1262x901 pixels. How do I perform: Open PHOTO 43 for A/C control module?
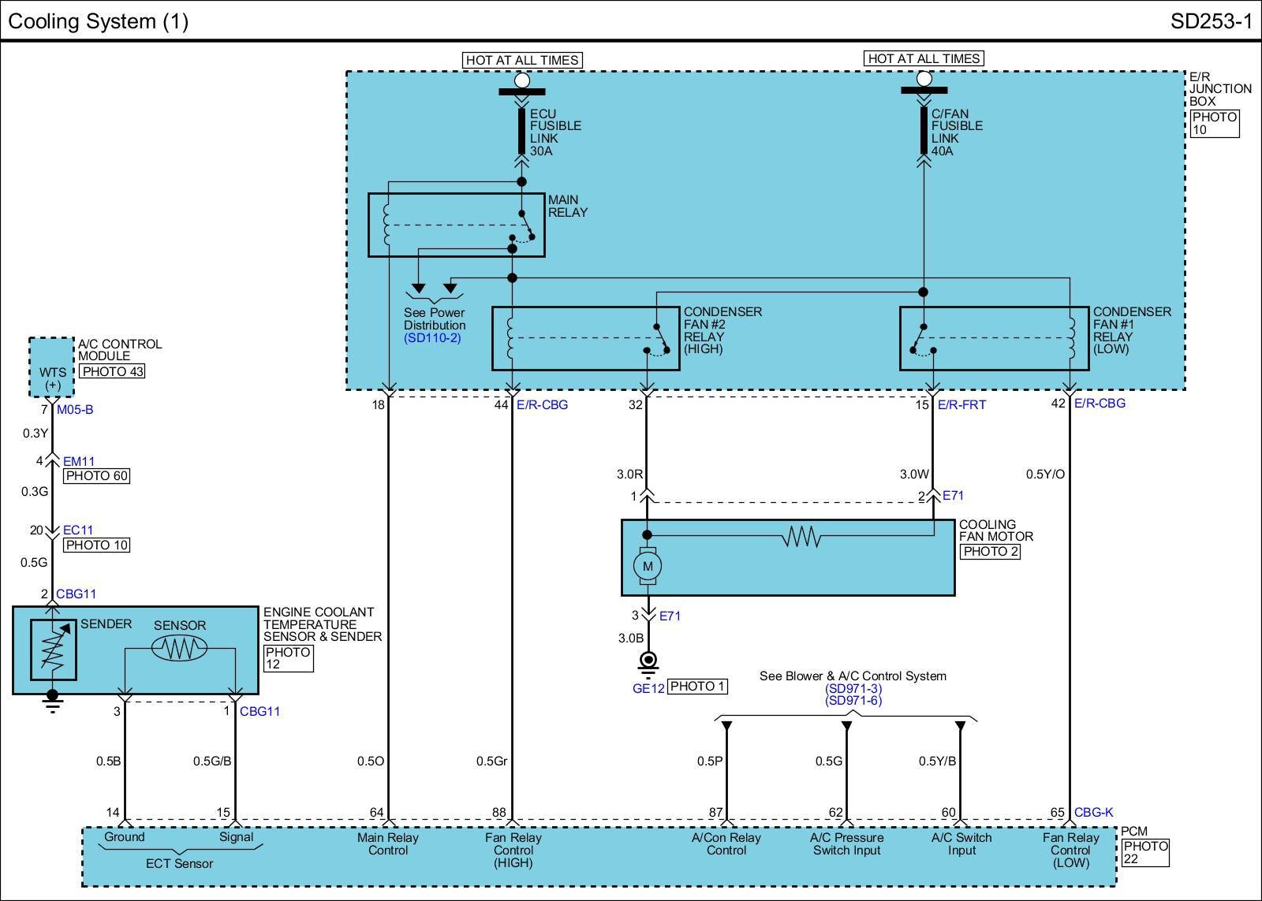coord(113,371)
